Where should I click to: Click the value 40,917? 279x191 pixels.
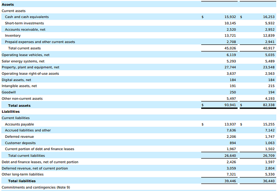coord(269,48)
